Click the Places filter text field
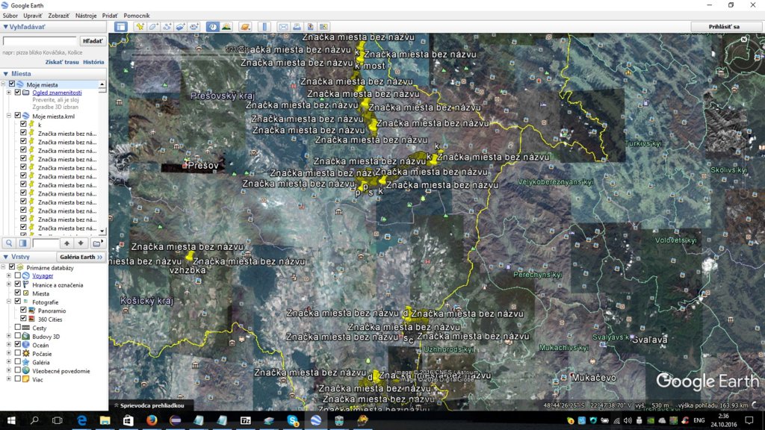This screenshot has width=765, height=430. pyautogui.click(x=46, y=243)
